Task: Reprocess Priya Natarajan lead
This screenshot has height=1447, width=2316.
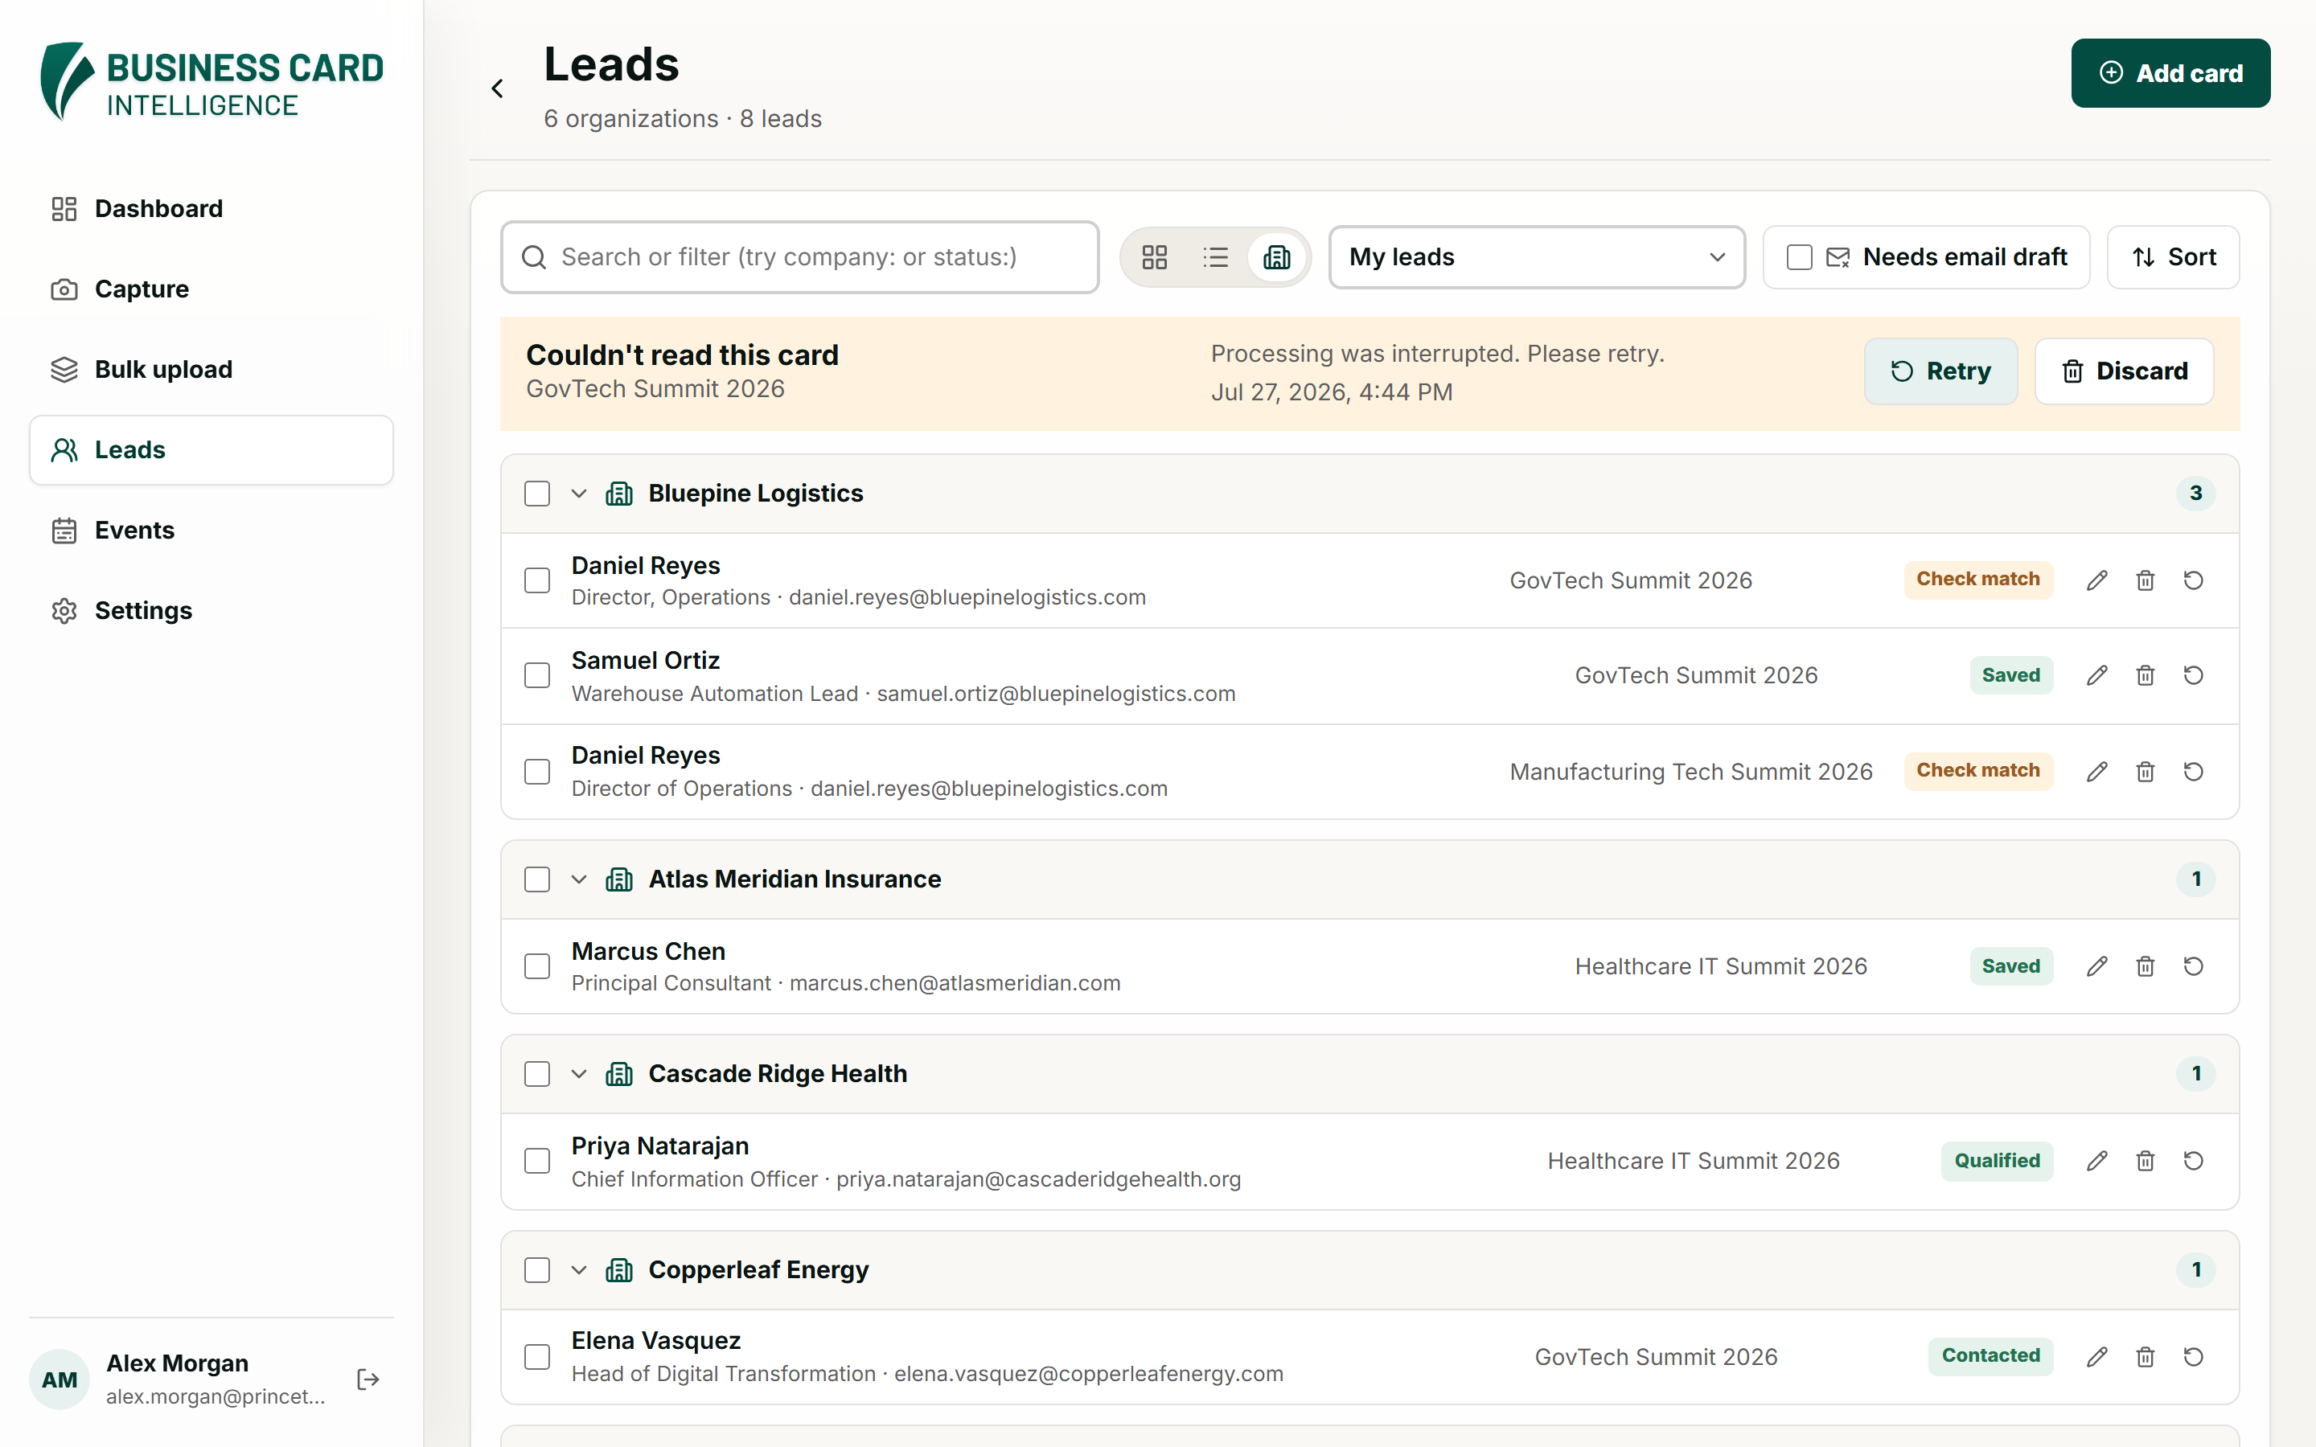Action: pos(2194,1161)
